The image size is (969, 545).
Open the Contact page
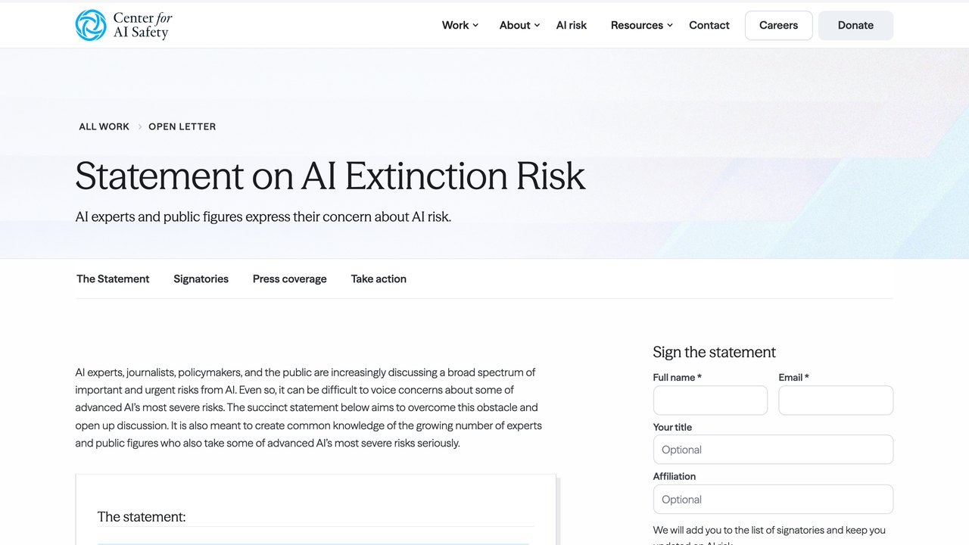click(709, 25)
